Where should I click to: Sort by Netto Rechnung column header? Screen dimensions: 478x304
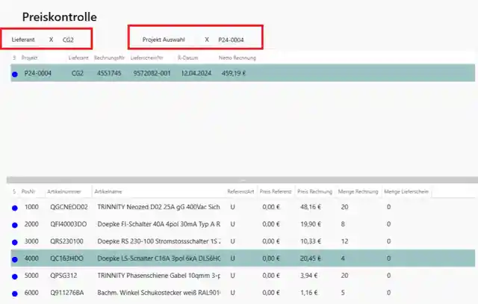pyautogui.click(x=238, y=58)
